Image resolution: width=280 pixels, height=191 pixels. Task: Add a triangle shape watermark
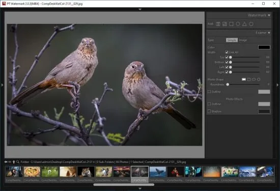click(244, 24)
